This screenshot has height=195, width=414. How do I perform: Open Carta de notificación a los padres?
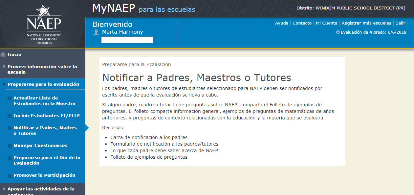click(x=149, y=137)
